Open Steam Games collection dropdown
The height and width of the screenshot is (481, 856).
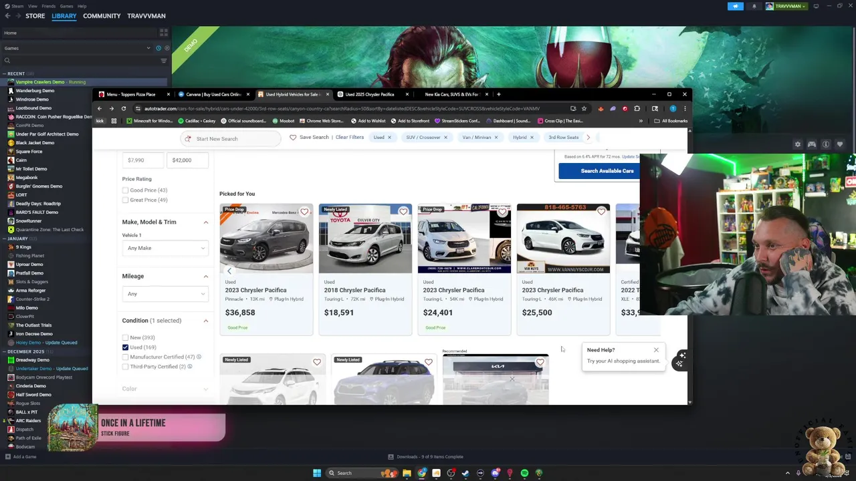(x=78, y=48)
